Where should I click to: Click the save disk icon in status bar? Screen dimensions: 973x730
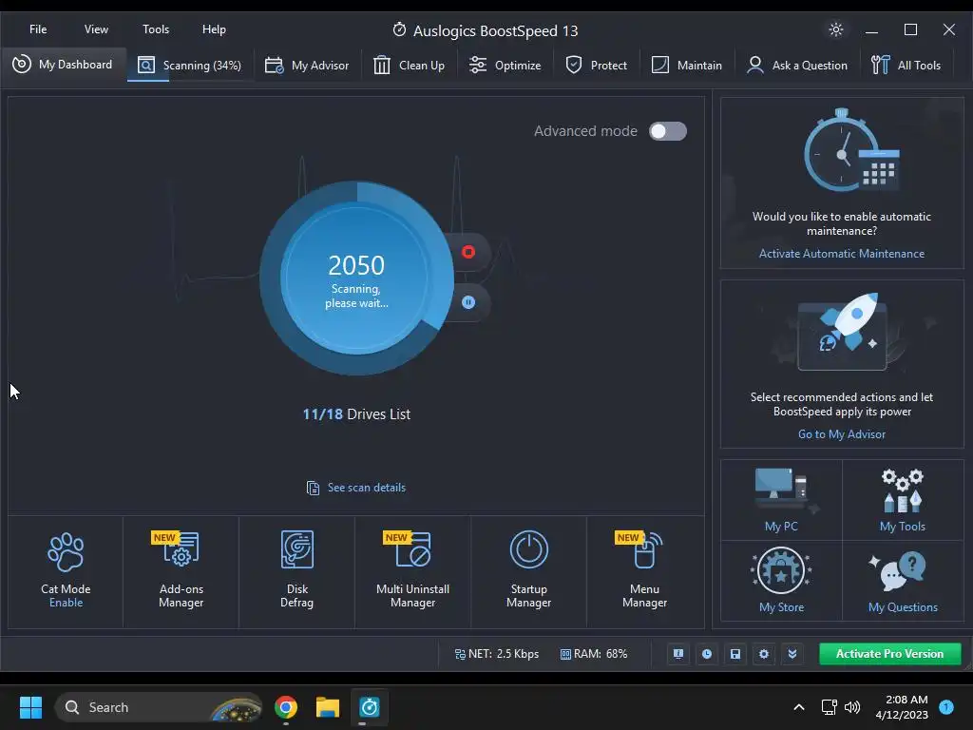pyautogui.click(x=735, y=654)
